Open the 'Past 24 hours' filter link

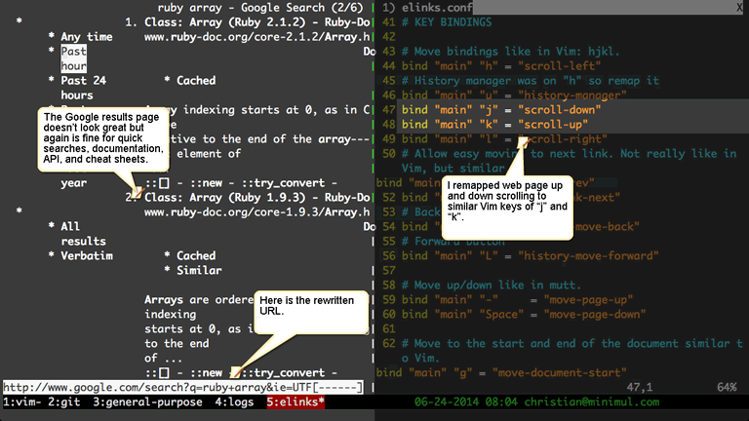pos(83,88)
